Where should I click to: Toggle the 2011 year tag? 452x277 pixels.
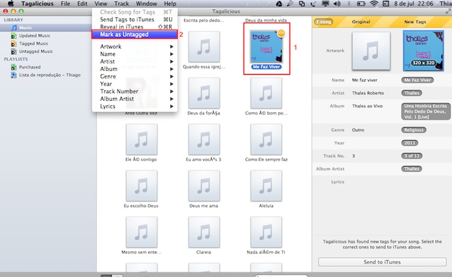coord(410,143)
